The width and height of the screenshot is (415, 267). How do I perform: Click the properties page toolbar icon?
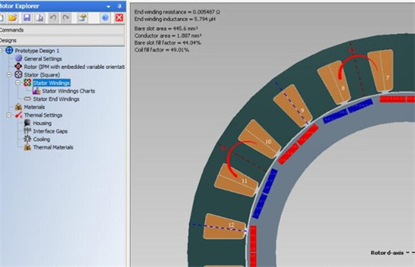pyautogui.click(x=82, y=18)
